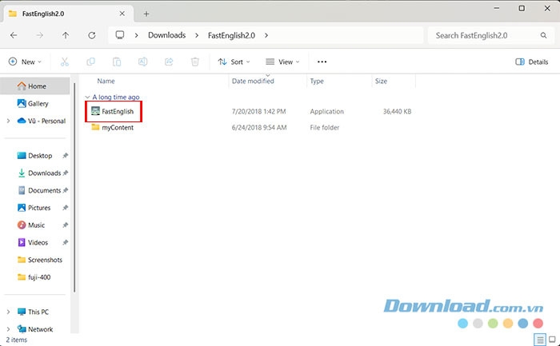This screenshot has height=346, width=560.
Task: Open a new File Explorer tab
Action: tap(146, 14)
